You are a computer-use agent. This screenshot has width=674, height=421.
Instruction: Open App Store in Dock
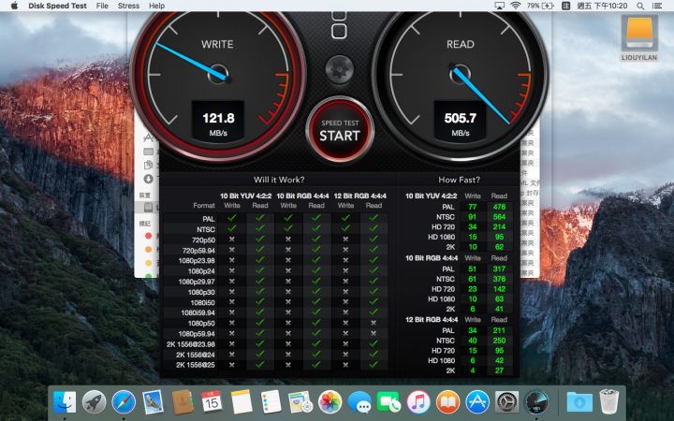click(x=477, y=402)
